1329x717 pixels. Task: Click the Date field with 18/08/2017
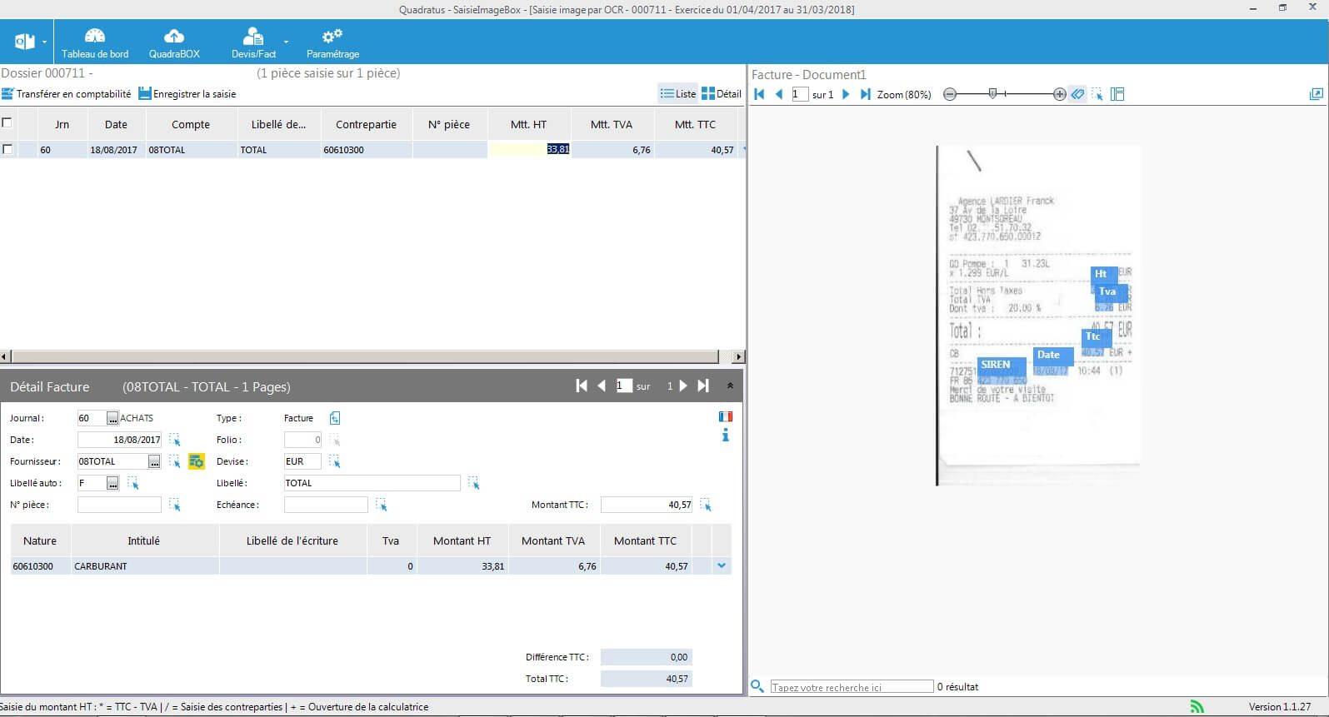coord(119,440)
